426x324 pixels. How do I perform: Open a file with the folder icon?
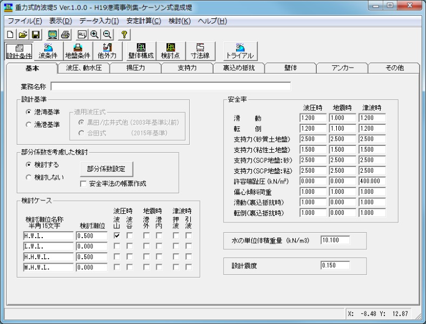[x=23, y=34]
